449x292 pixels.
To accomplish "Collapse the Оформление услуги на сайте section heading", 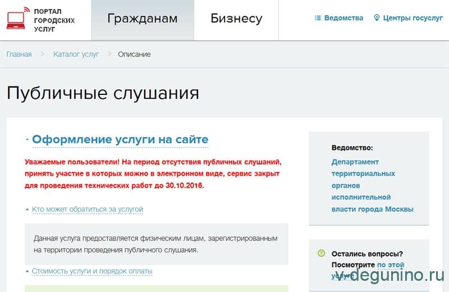I will point(120,140).
